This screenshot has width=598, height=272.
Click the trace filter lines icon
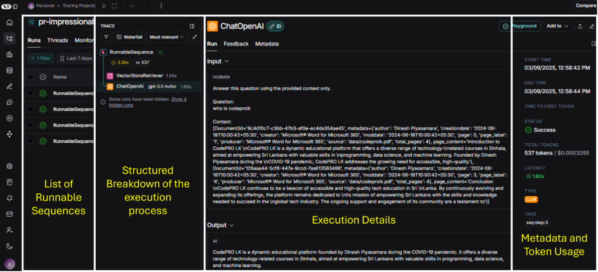tap(106, 37)
